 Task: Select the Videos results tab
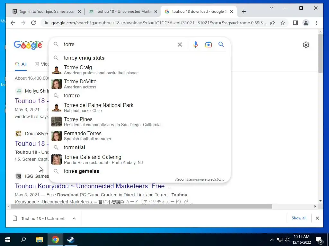tap(41, 64)
